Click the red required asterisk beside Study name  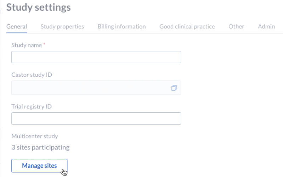click(44, 44)
